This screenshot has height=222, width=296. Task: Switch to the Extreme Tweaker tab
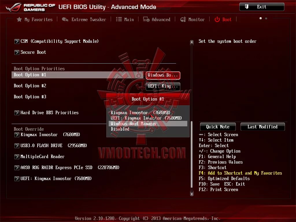[84, 19]
